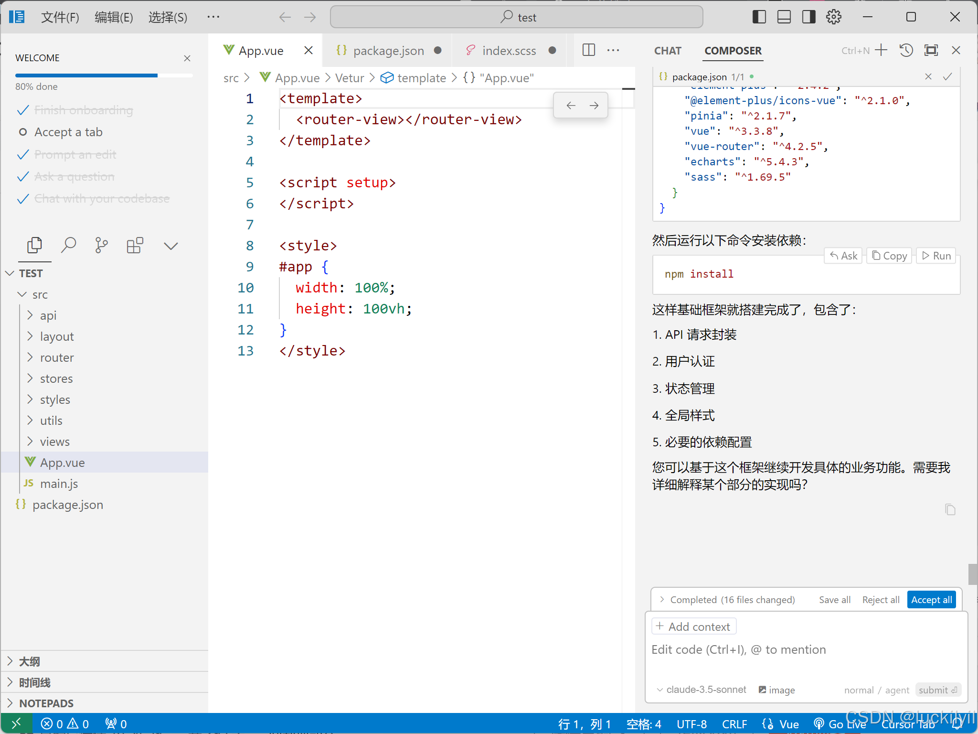978x734 pixels.
Task: Switch composer mode to agent
Action: pyautogui.click(x=897, y=690)
